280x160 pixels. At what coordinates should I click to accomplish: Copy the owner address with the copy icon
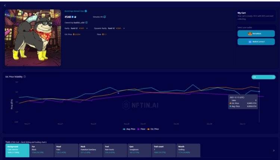[x=87, y=23]
